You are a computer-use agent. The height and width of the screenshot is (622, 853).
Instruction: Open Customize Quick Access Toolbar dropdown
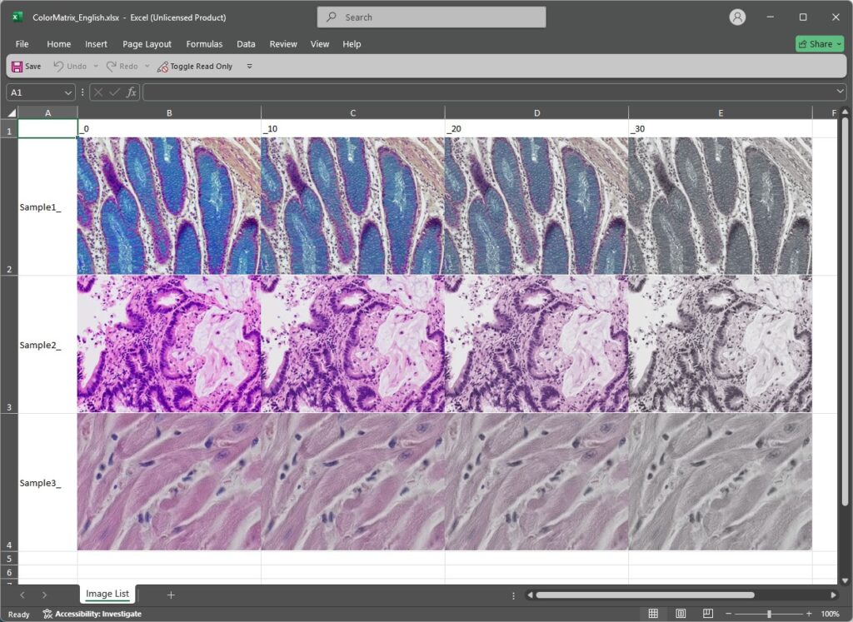click(x=249, y=67)
